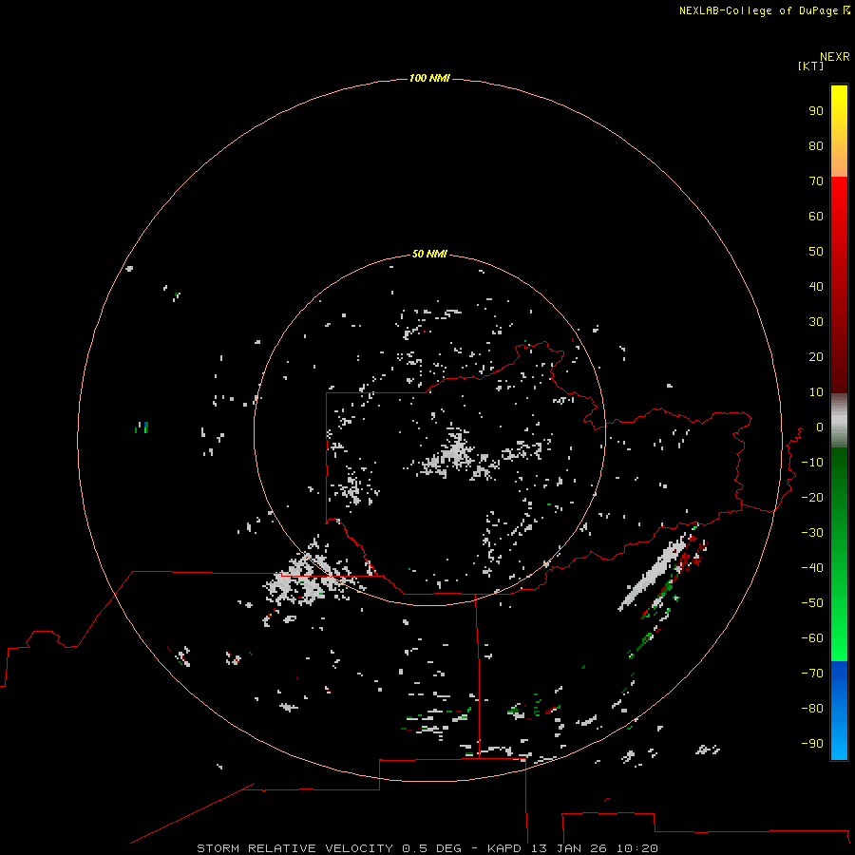Click the -60 value on the velocity scale
Screen dimensions: 855x855
tap(812, 638)
